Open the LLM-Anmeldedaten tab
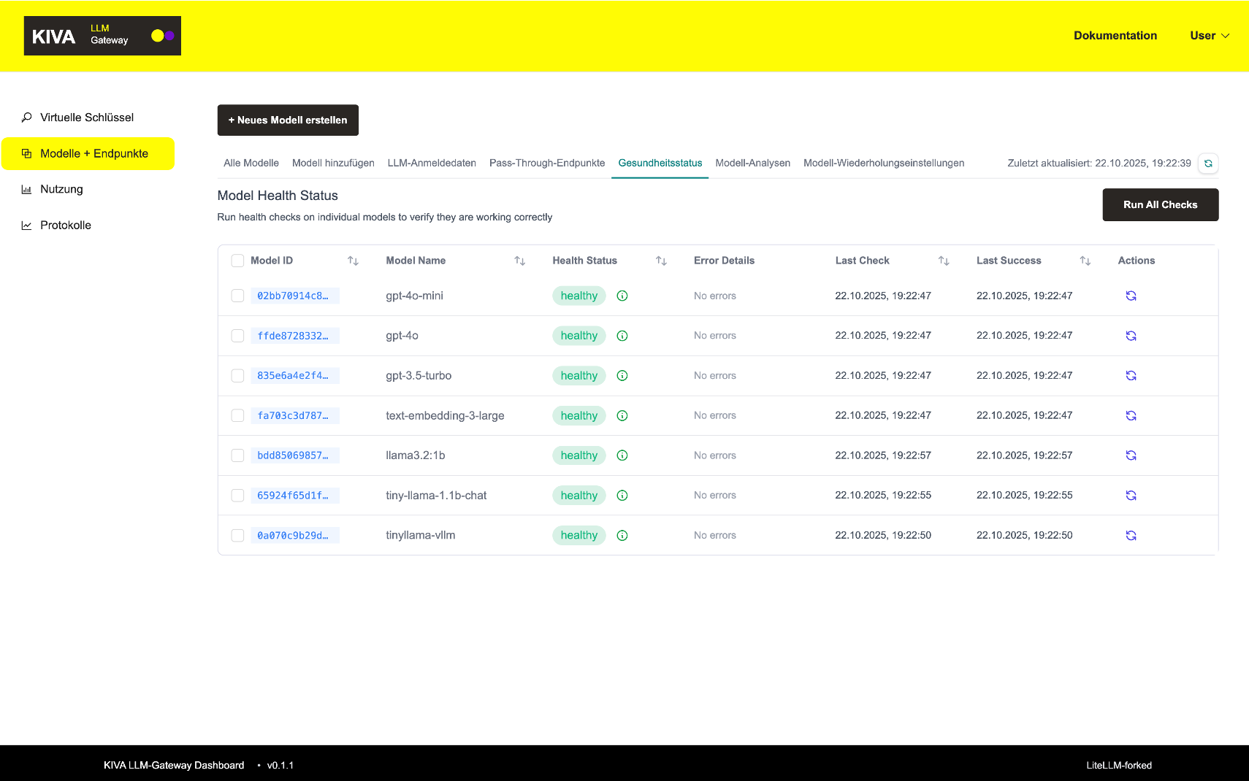 [x=432, y=163]
